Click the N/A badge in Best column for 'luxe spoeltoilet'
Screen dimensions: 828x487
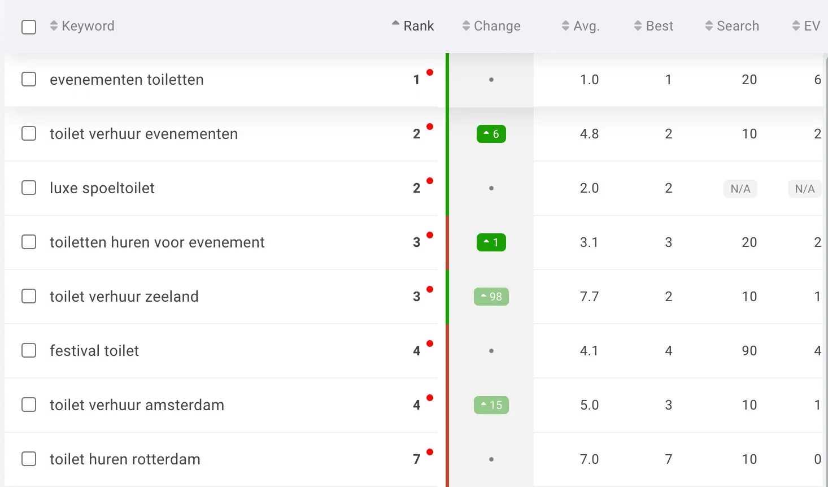(x=740, y=188)
